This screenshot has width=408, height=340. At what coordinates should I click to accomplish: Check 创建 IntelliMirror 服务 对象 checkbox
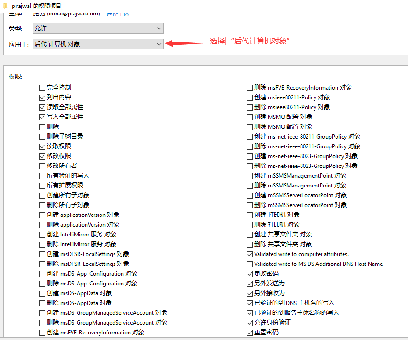point(42,235)
